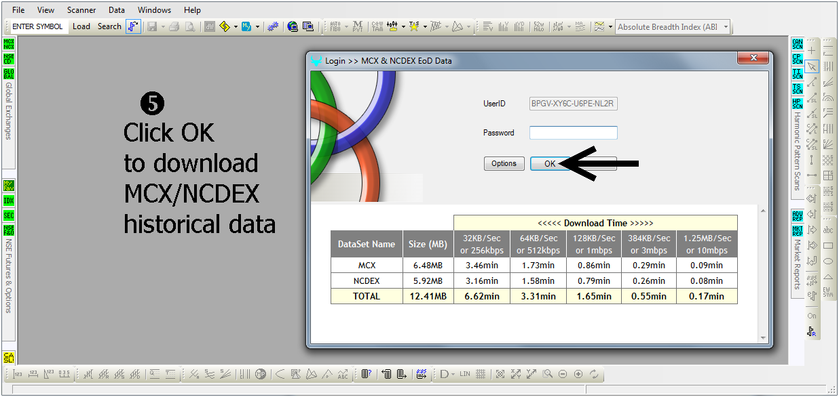Click the Password input field
The image size is (839, 397).
(x=574, y=133)
